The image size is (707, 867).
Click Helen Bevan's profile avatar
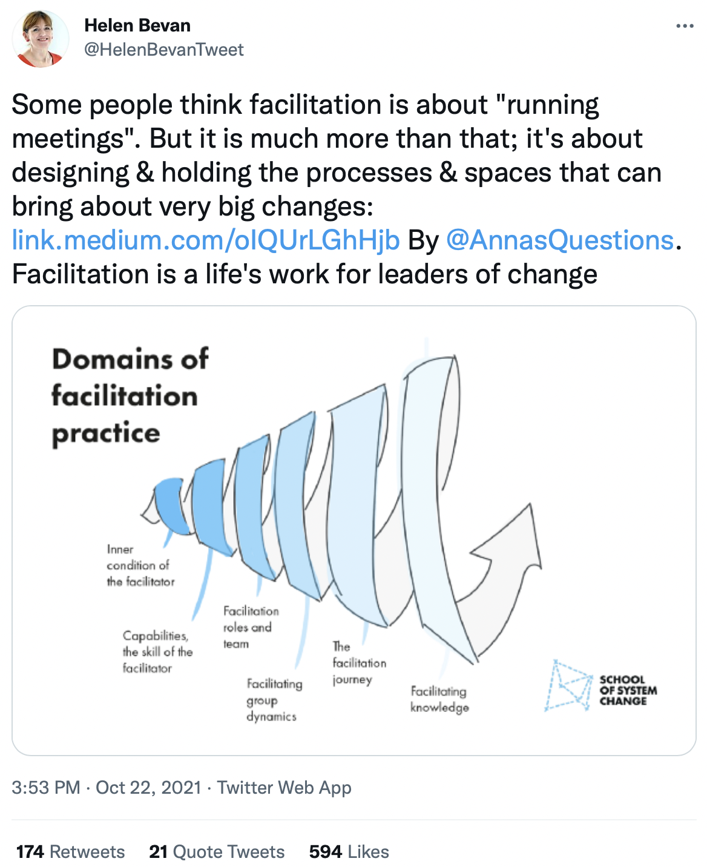pos(41,38)
